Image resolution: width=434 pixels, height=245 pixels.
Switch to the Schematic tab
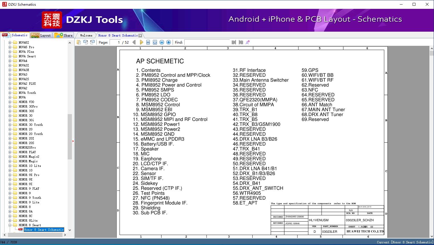pyautogui.click(x=15, y=35)
